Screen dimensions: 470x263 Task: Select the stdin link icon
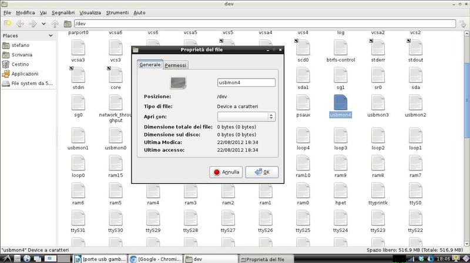click(x=78, y=75)
